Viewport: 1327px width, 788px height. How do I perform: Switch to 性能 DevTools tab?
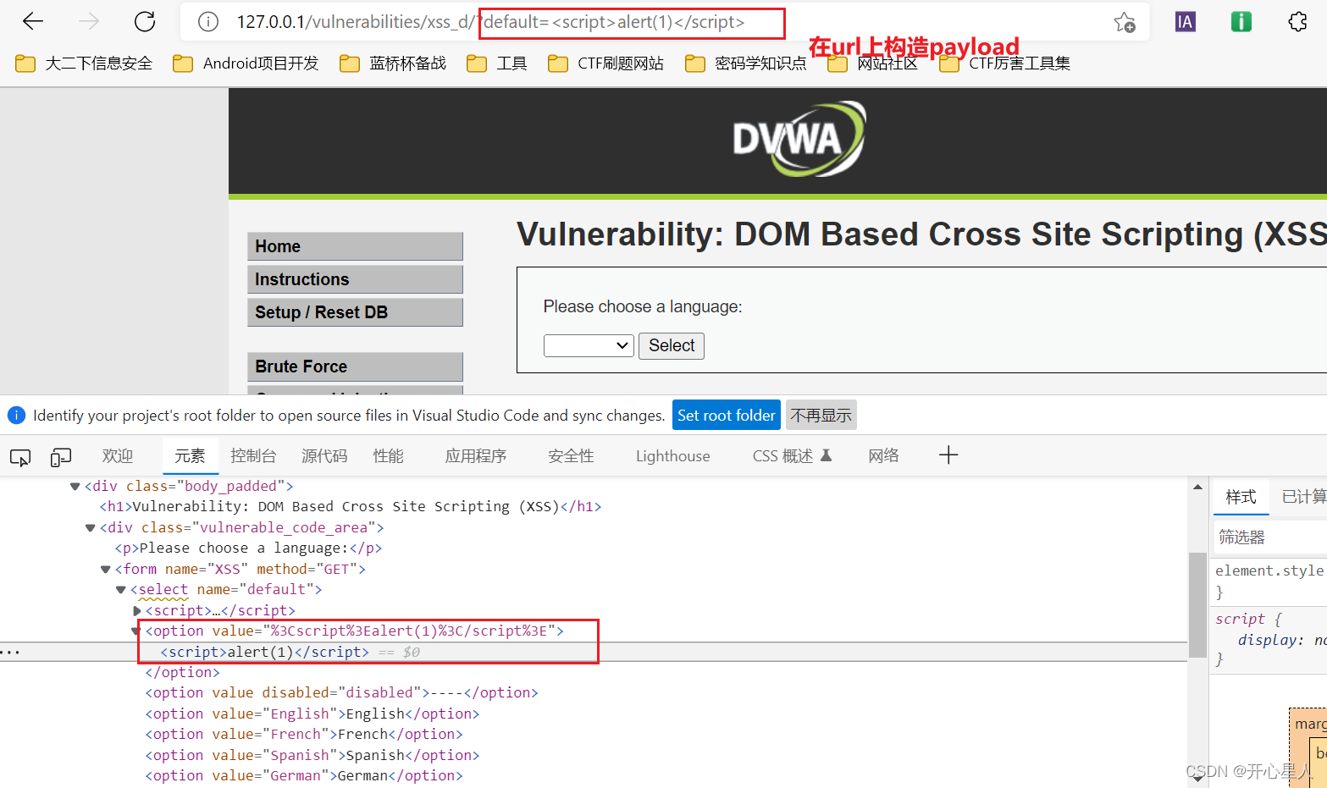click(x=389, y=456)
